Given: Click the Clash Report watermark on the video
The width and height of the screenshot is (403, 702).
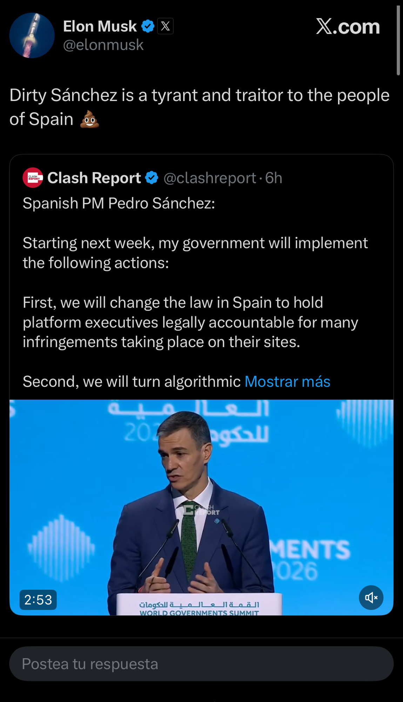Looking at the screenshot, I should tap(202, 510).
